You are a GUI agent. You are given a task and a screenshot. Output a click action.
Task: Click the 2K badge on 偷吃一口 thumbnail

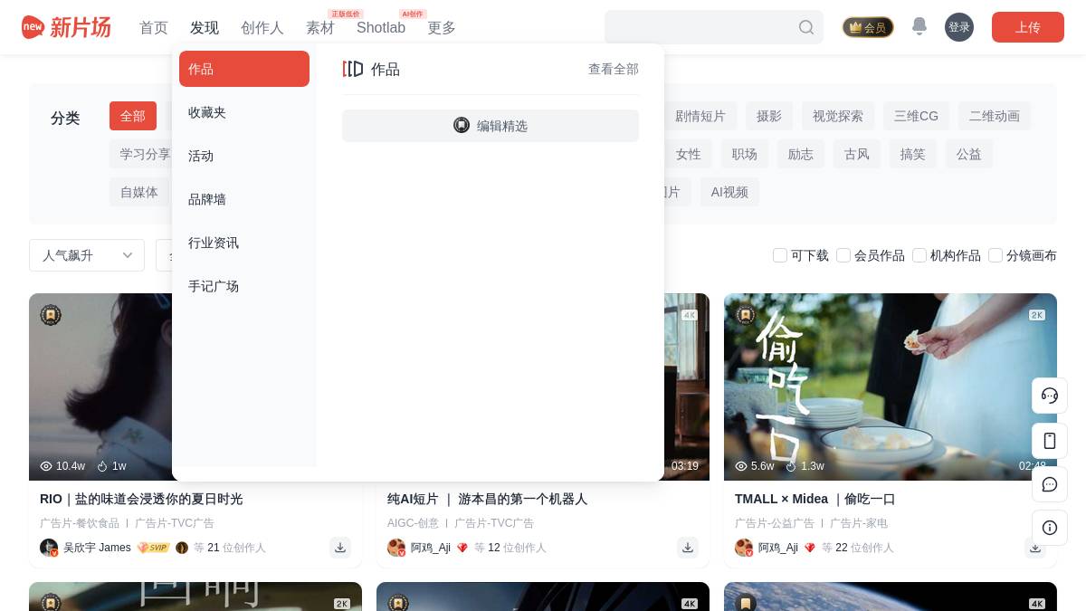pyautogui.click(x=1037, y=315)
